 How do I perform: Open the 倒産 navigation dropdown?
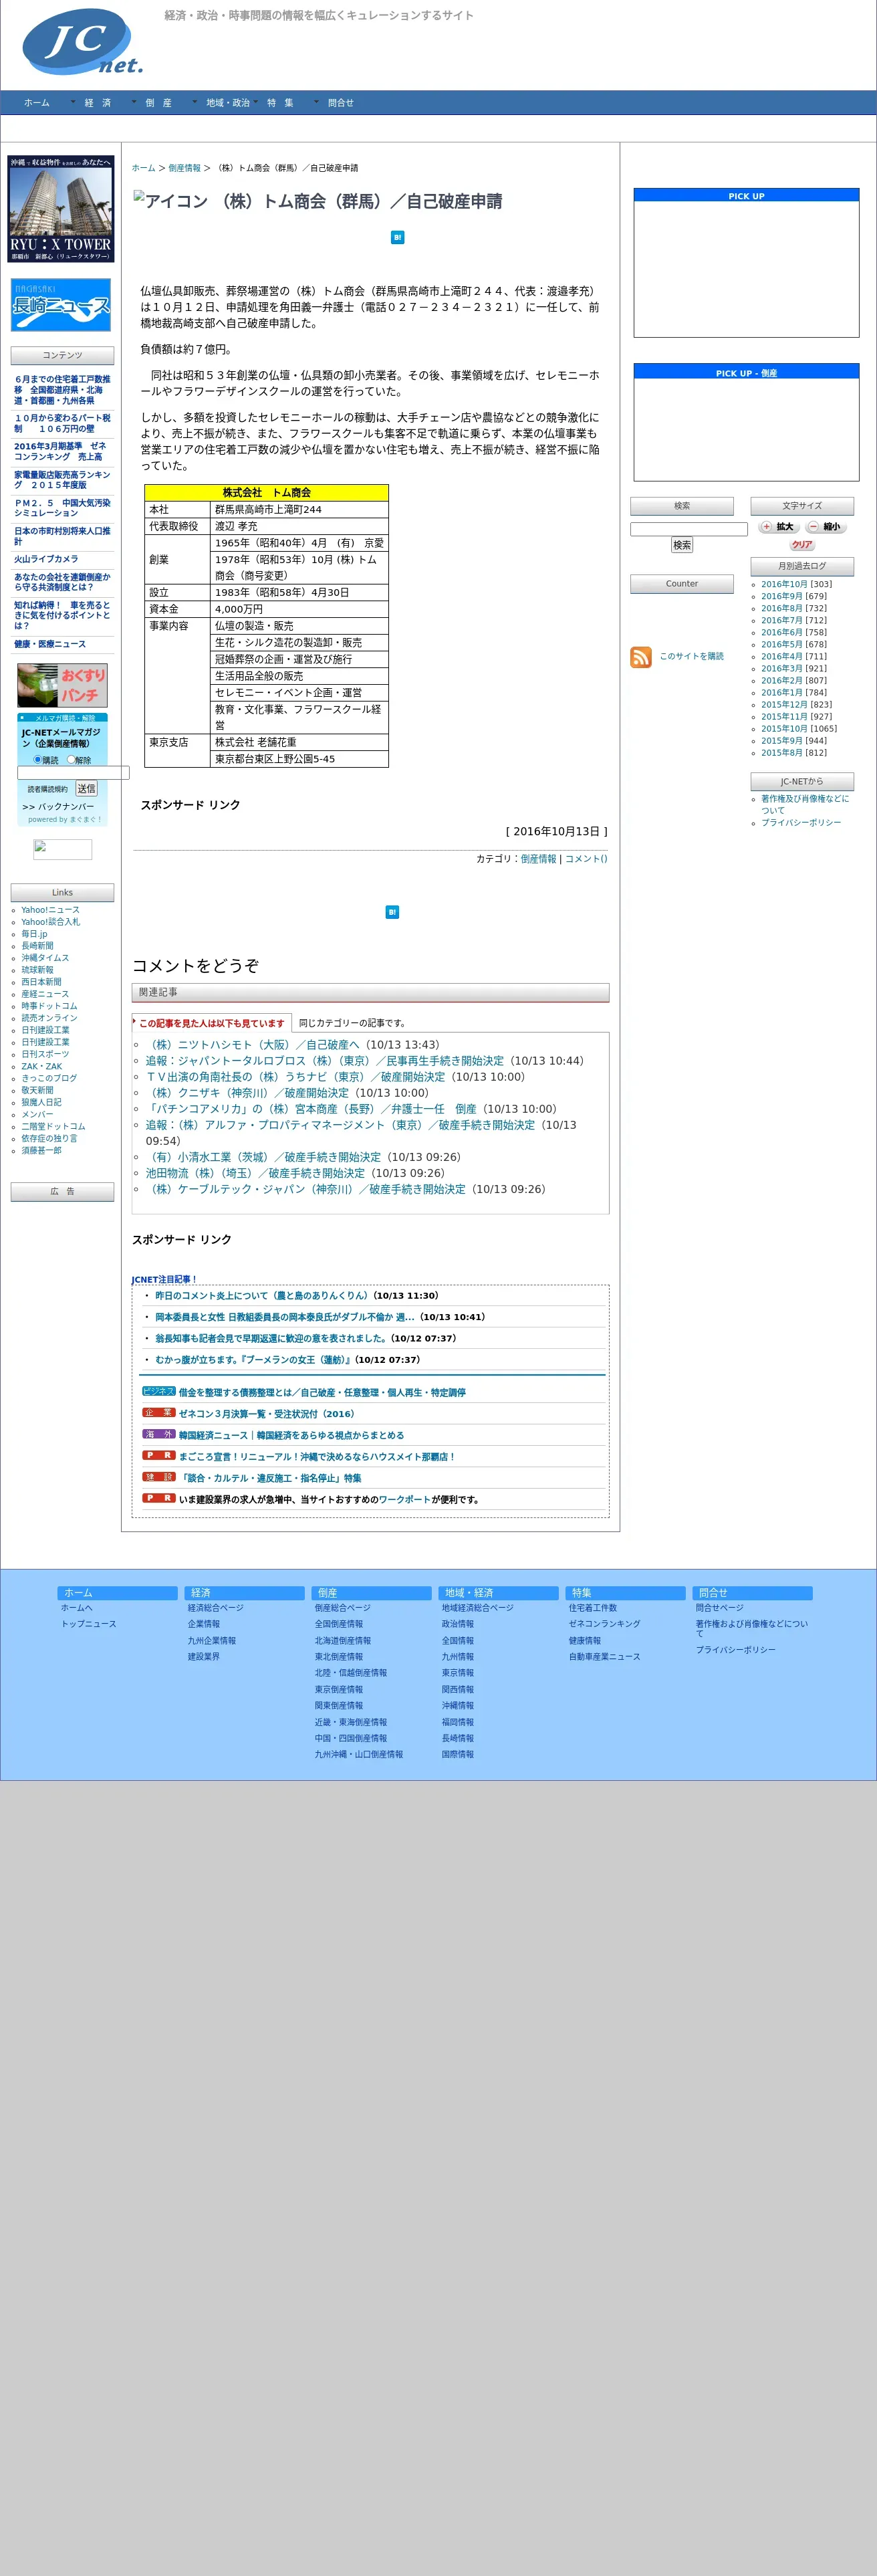pyautogui.click(x=158, y=103)
